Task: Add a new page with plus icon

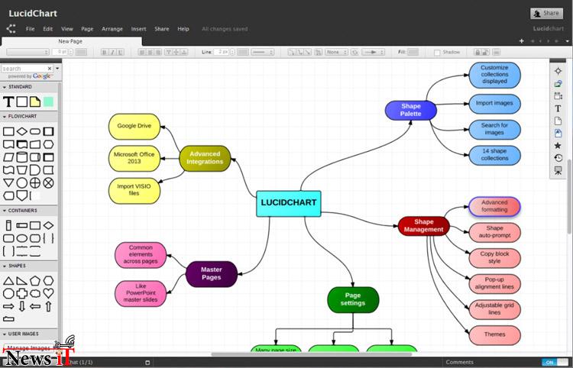Action: 522,41
